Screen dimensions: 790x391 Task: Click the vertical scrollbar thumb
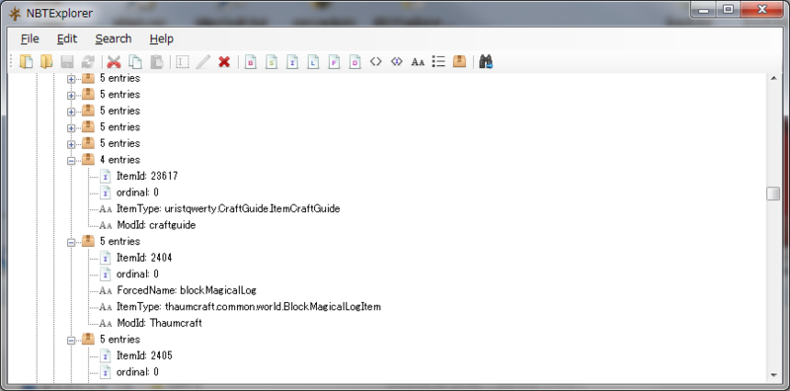click(773, 194)
